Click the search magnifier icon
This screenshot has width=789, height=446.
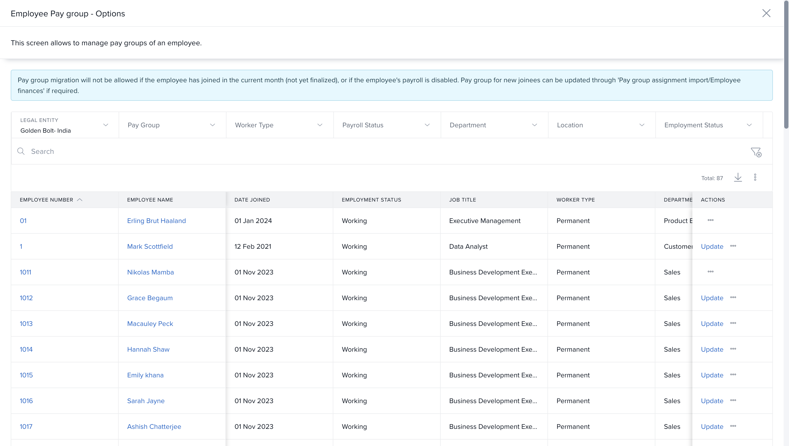pyautogui.click(x=21, y=151)
